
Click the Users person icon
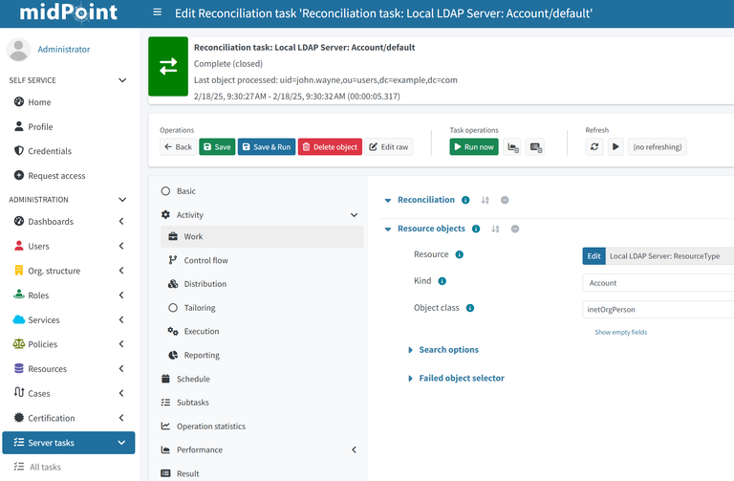tap(19, 246)
